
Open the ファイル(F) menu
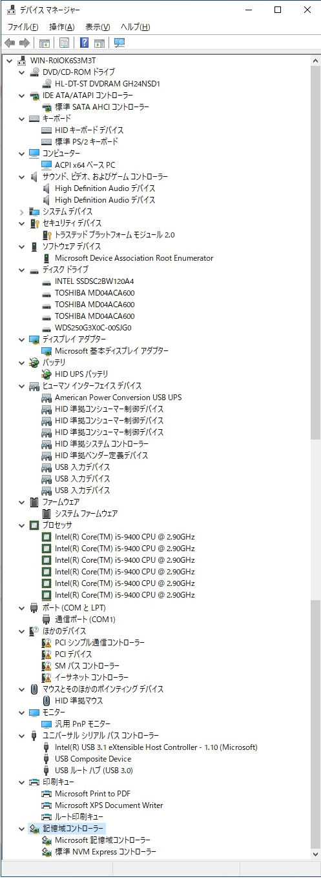coord(23,27)
